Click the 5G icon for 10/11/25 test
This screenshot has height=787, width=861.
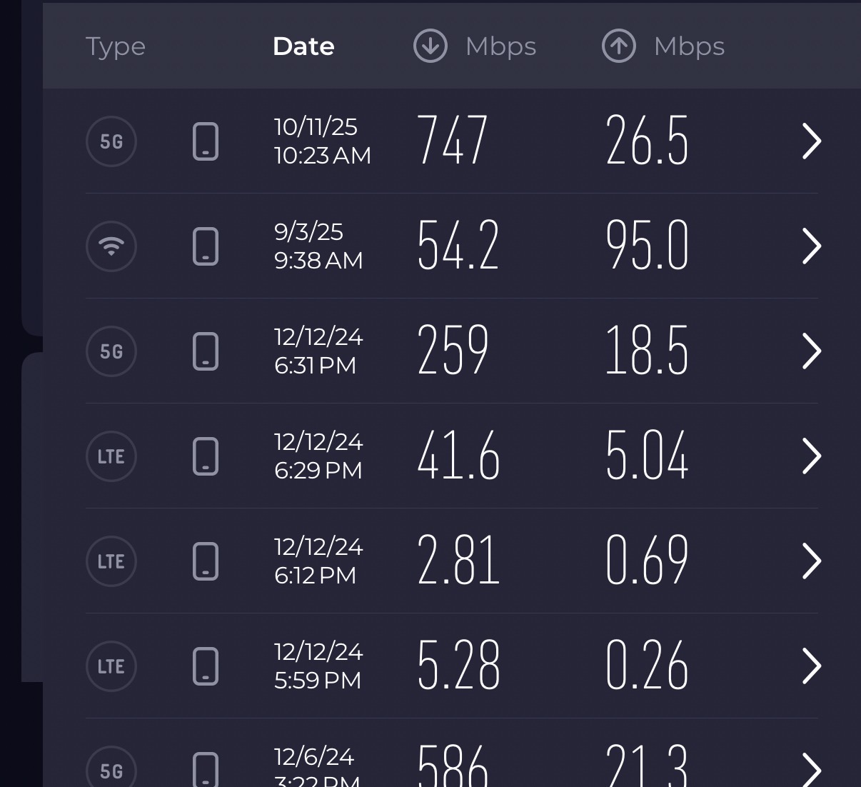coord(111,141)
